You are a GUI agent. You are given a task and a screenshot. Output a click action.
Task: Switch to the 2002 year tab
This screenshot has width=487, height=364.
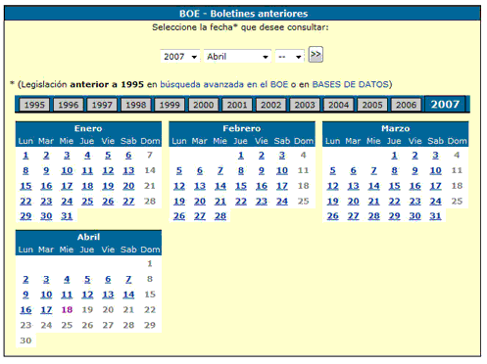click(271, 105)
